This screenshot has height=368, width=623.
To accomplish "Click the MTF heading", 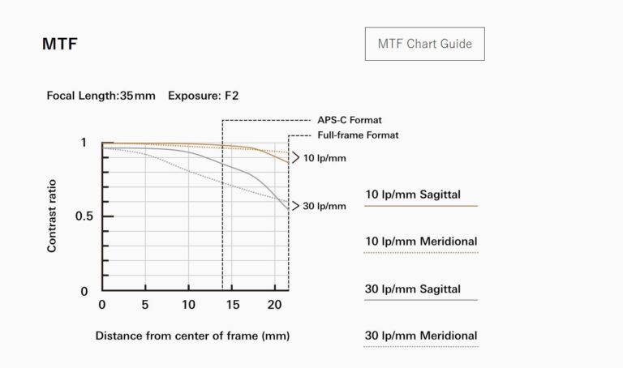I will pyautogui.click(x=59, y=44).
